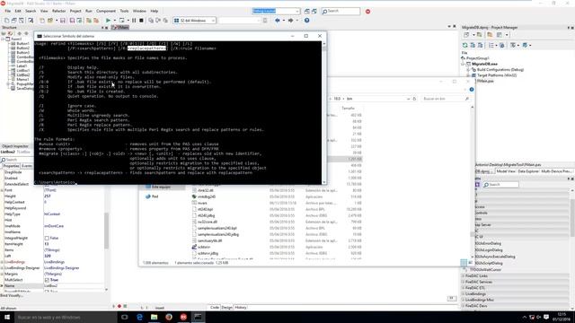
Task: Click the New Items toolbar icon
Action: [x=42, y=21]
